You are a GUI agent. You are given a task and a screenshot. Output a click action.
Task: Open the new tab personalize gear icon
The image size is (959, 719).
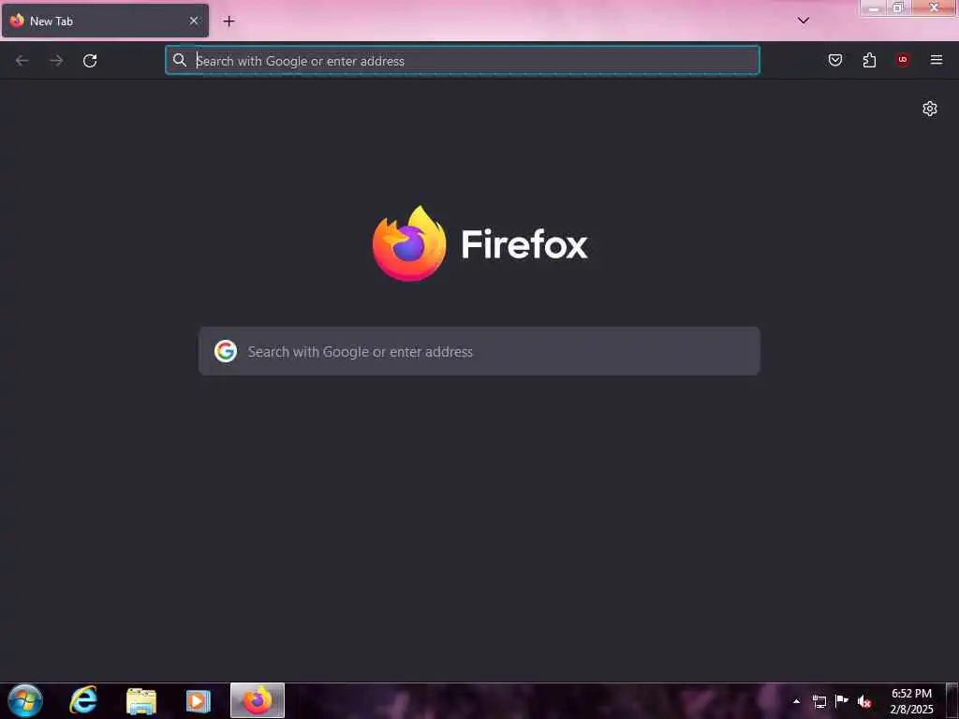(930, 109)
